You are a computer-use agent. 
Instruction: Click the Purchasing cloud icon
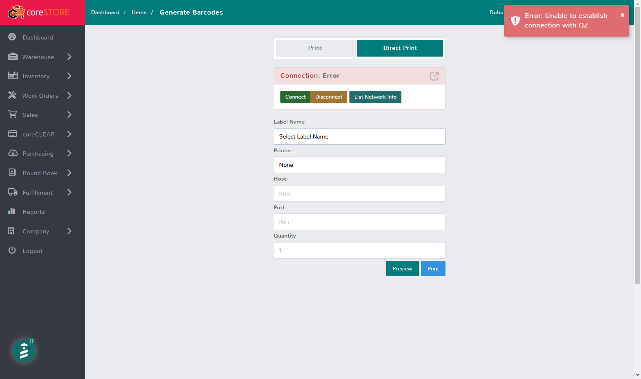click(x=13, y=153)
